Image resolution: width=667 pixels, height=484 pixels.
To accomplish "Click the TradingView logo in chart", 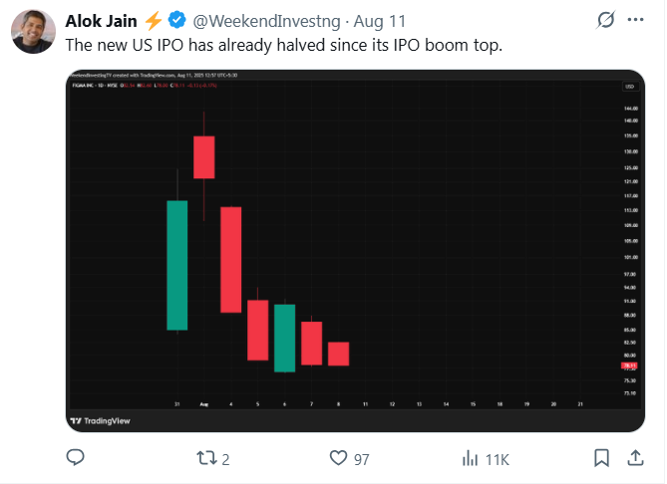I will pyautogui.click(x=101, y=420).
